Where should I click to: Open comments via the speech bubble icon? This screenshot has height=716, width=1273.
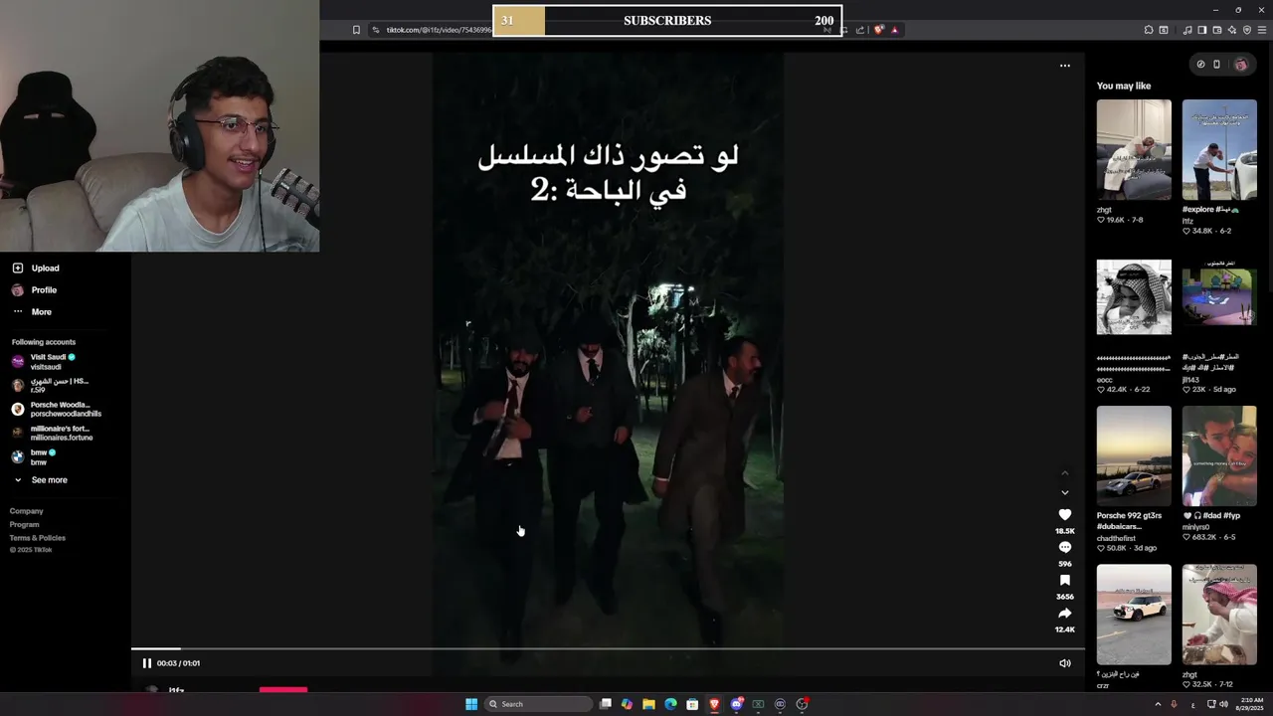[x=1064, y=548]
